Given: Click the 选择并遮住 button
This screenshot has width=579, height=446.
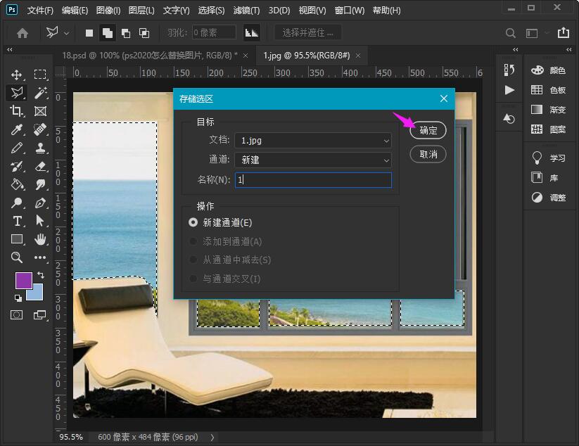Looking at the screenshot, I should (x=307, y=32).
